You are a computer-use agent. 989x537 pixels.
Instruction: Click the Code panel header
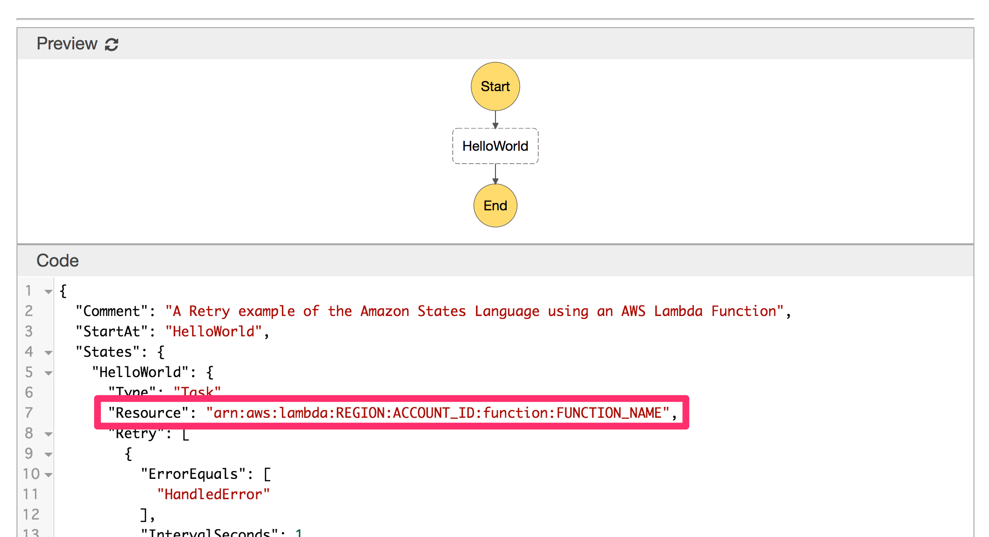pos(57,260)
